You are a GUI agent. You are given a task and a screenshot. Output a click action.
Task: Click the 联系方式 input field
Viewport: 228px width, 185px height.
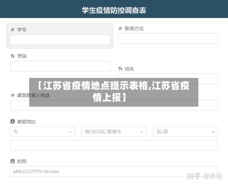[x=168, y=38]
